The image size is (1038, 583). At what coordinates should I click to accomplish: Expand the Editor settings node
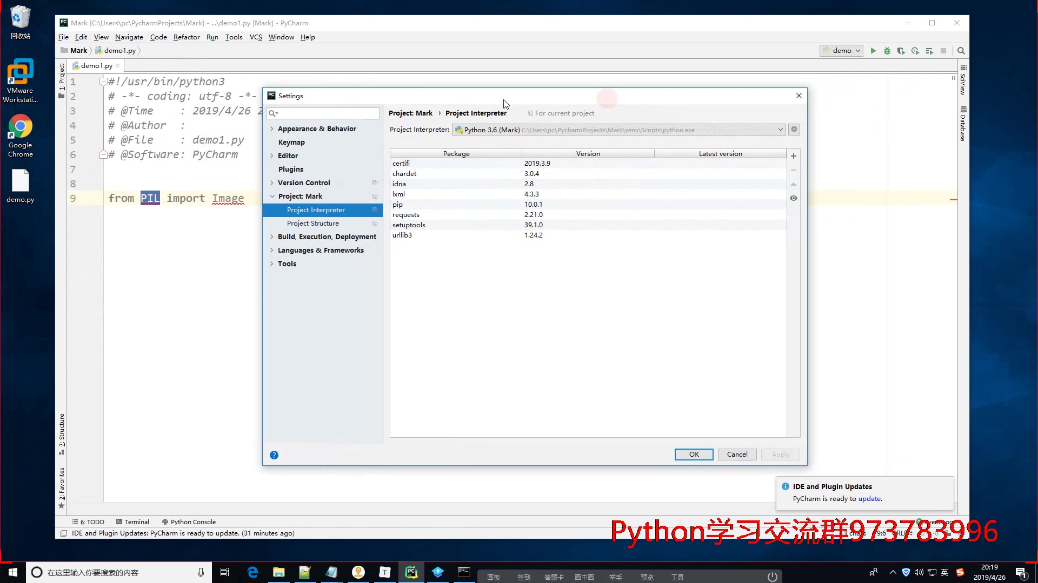coord(272,156)
